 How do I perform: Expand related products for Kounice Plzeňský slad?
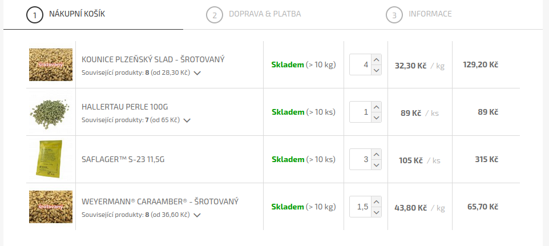click(197, 73)
